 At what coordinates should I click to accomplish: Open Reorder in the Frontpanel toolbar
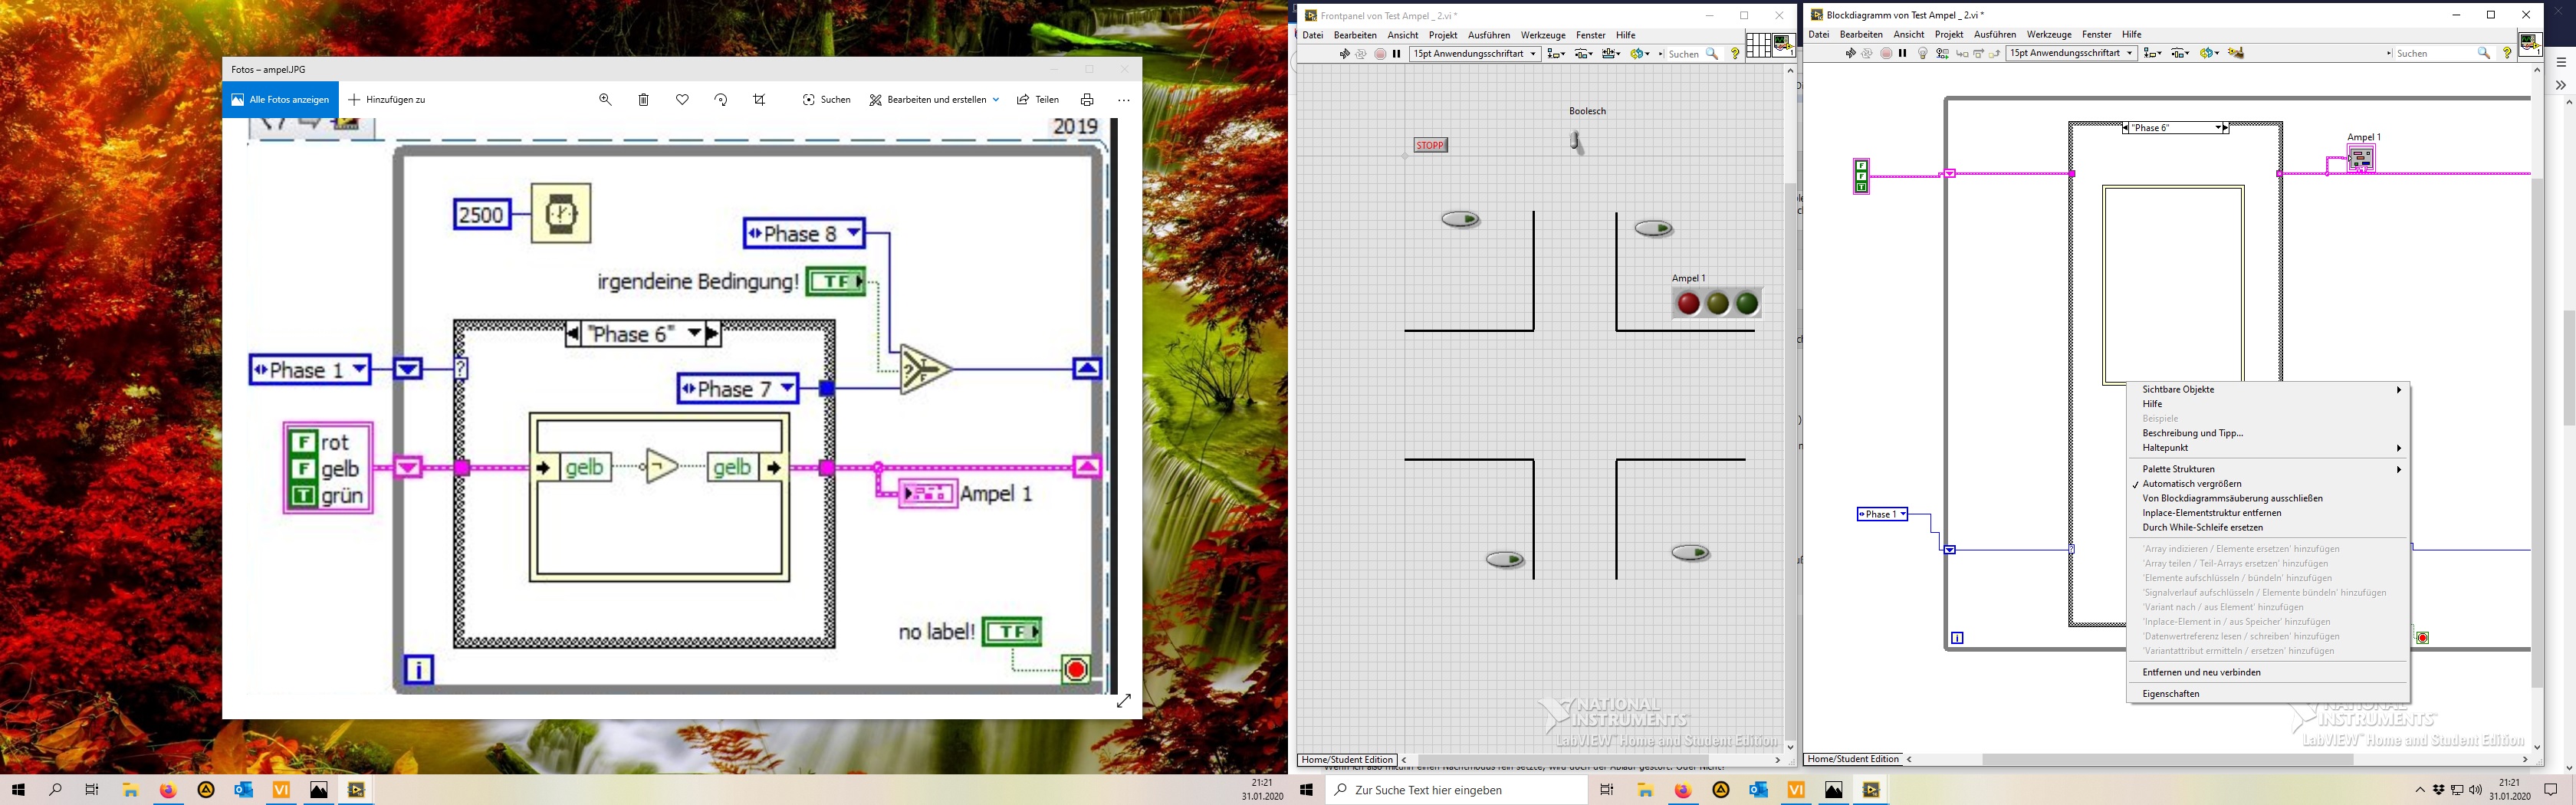1639,54
